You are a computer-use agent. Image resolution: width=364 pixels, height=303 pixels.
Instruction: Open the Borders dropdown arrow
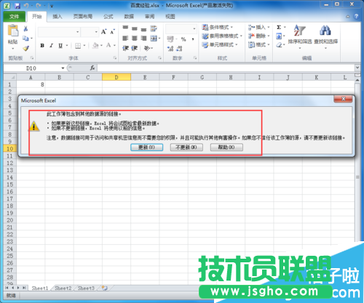click(x=84, y=45)
